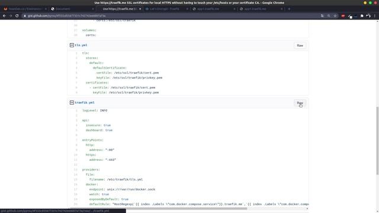The height and width of the screenshot is (213, 379).
Task: Switch to the GitLab NiseDev tab
Action: tap(24, 9)
